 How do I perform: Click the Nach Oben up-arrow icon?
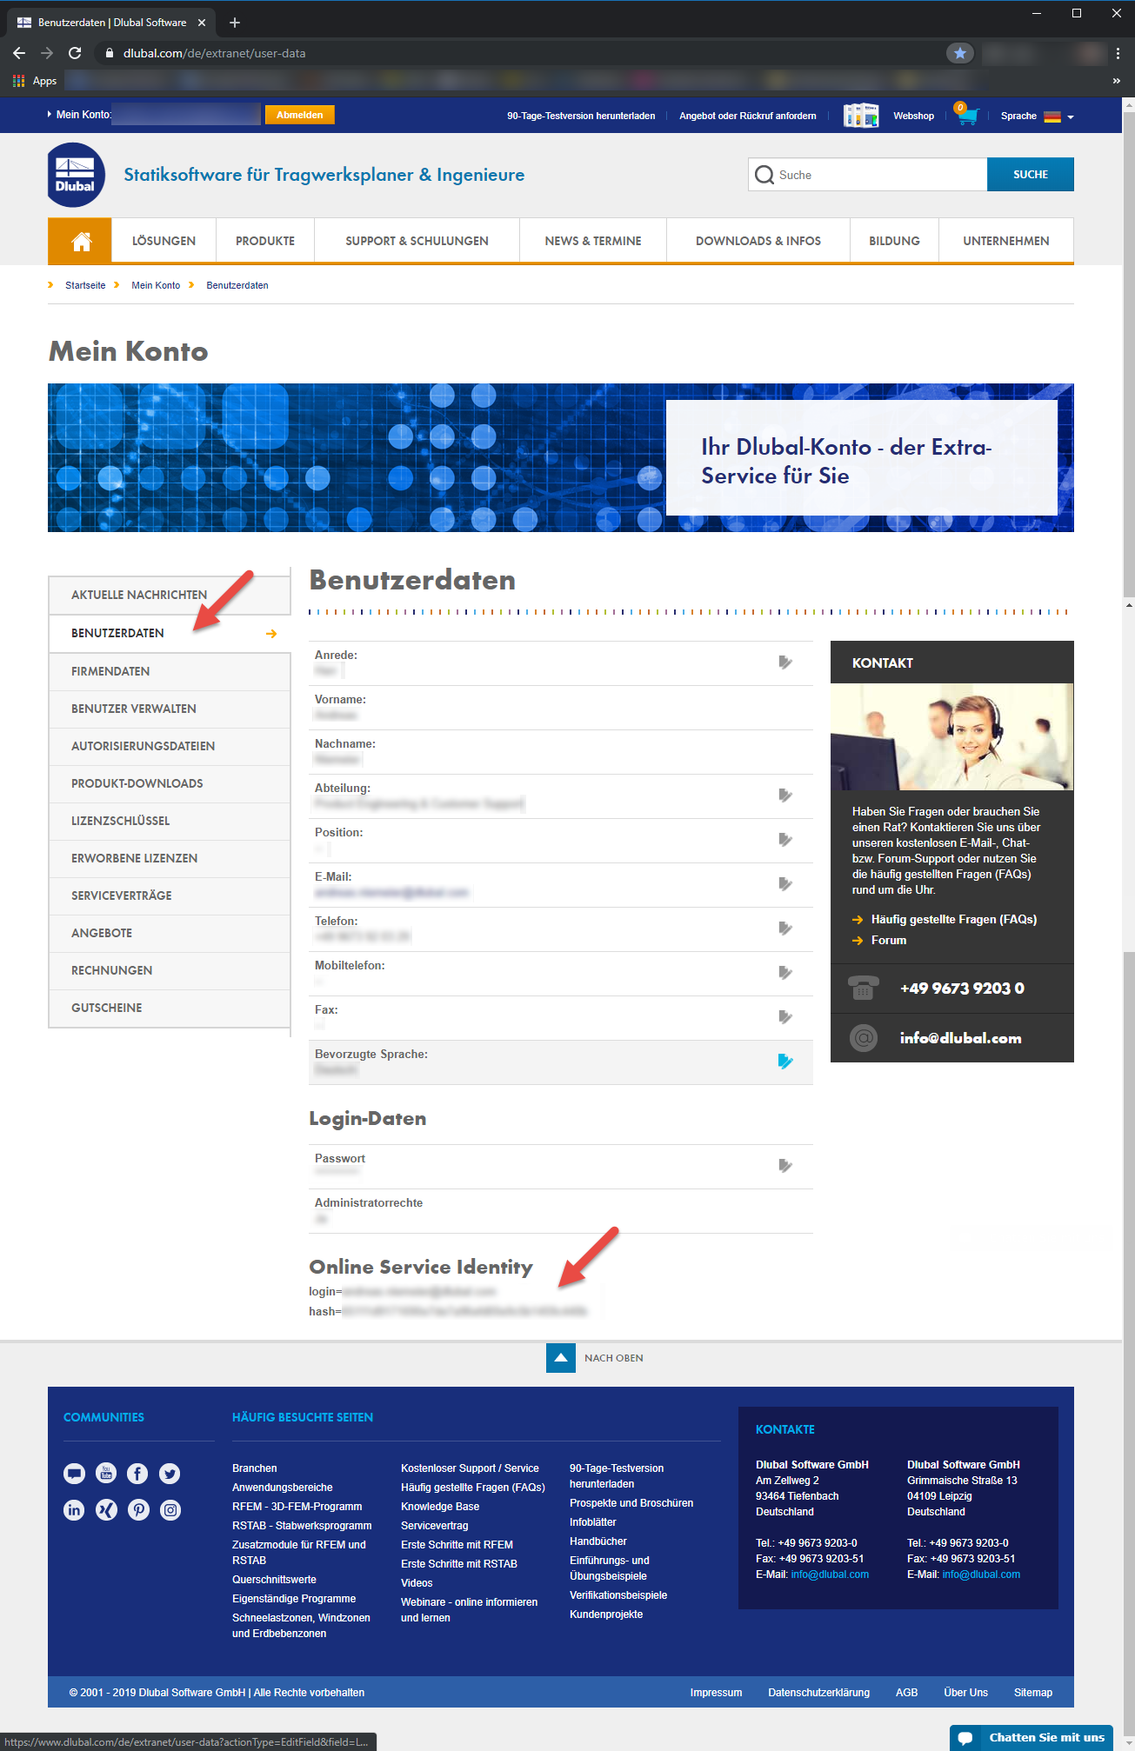tap(561, 1358)
